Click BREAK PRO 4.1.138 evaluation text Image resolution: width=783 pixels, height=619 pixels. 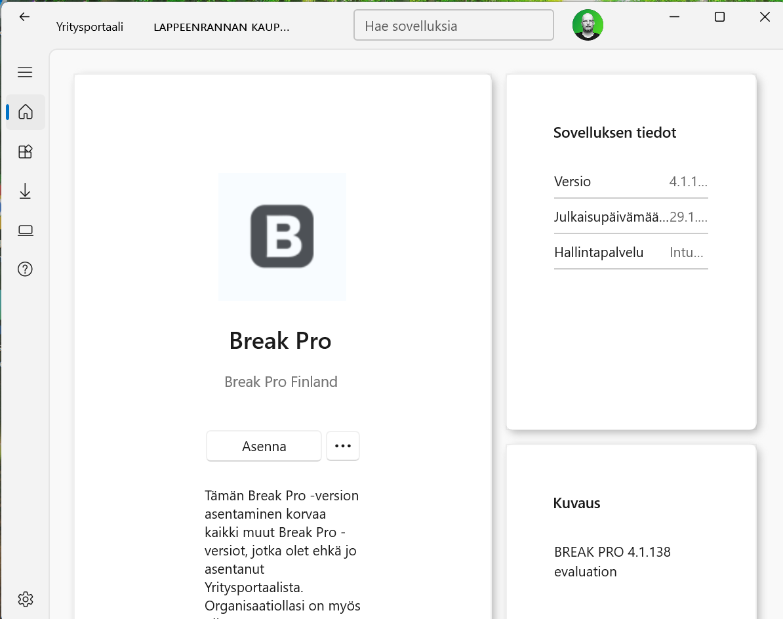point(612,562)
